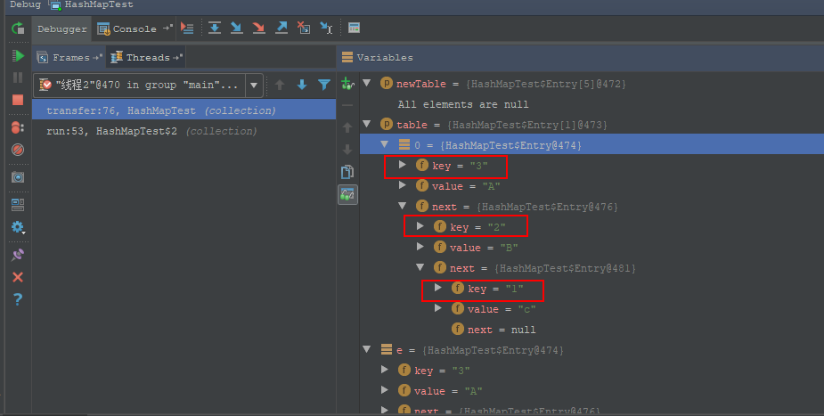The height and width of the screenshot is (416, 824).
Task: Expand value = "B" node
Action: pos(420,247)
